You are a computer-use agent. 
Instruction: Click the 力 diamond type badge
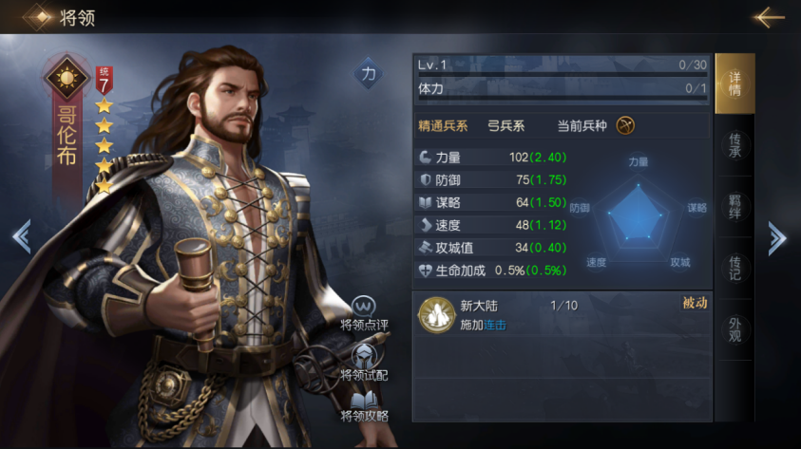[369, 74]
